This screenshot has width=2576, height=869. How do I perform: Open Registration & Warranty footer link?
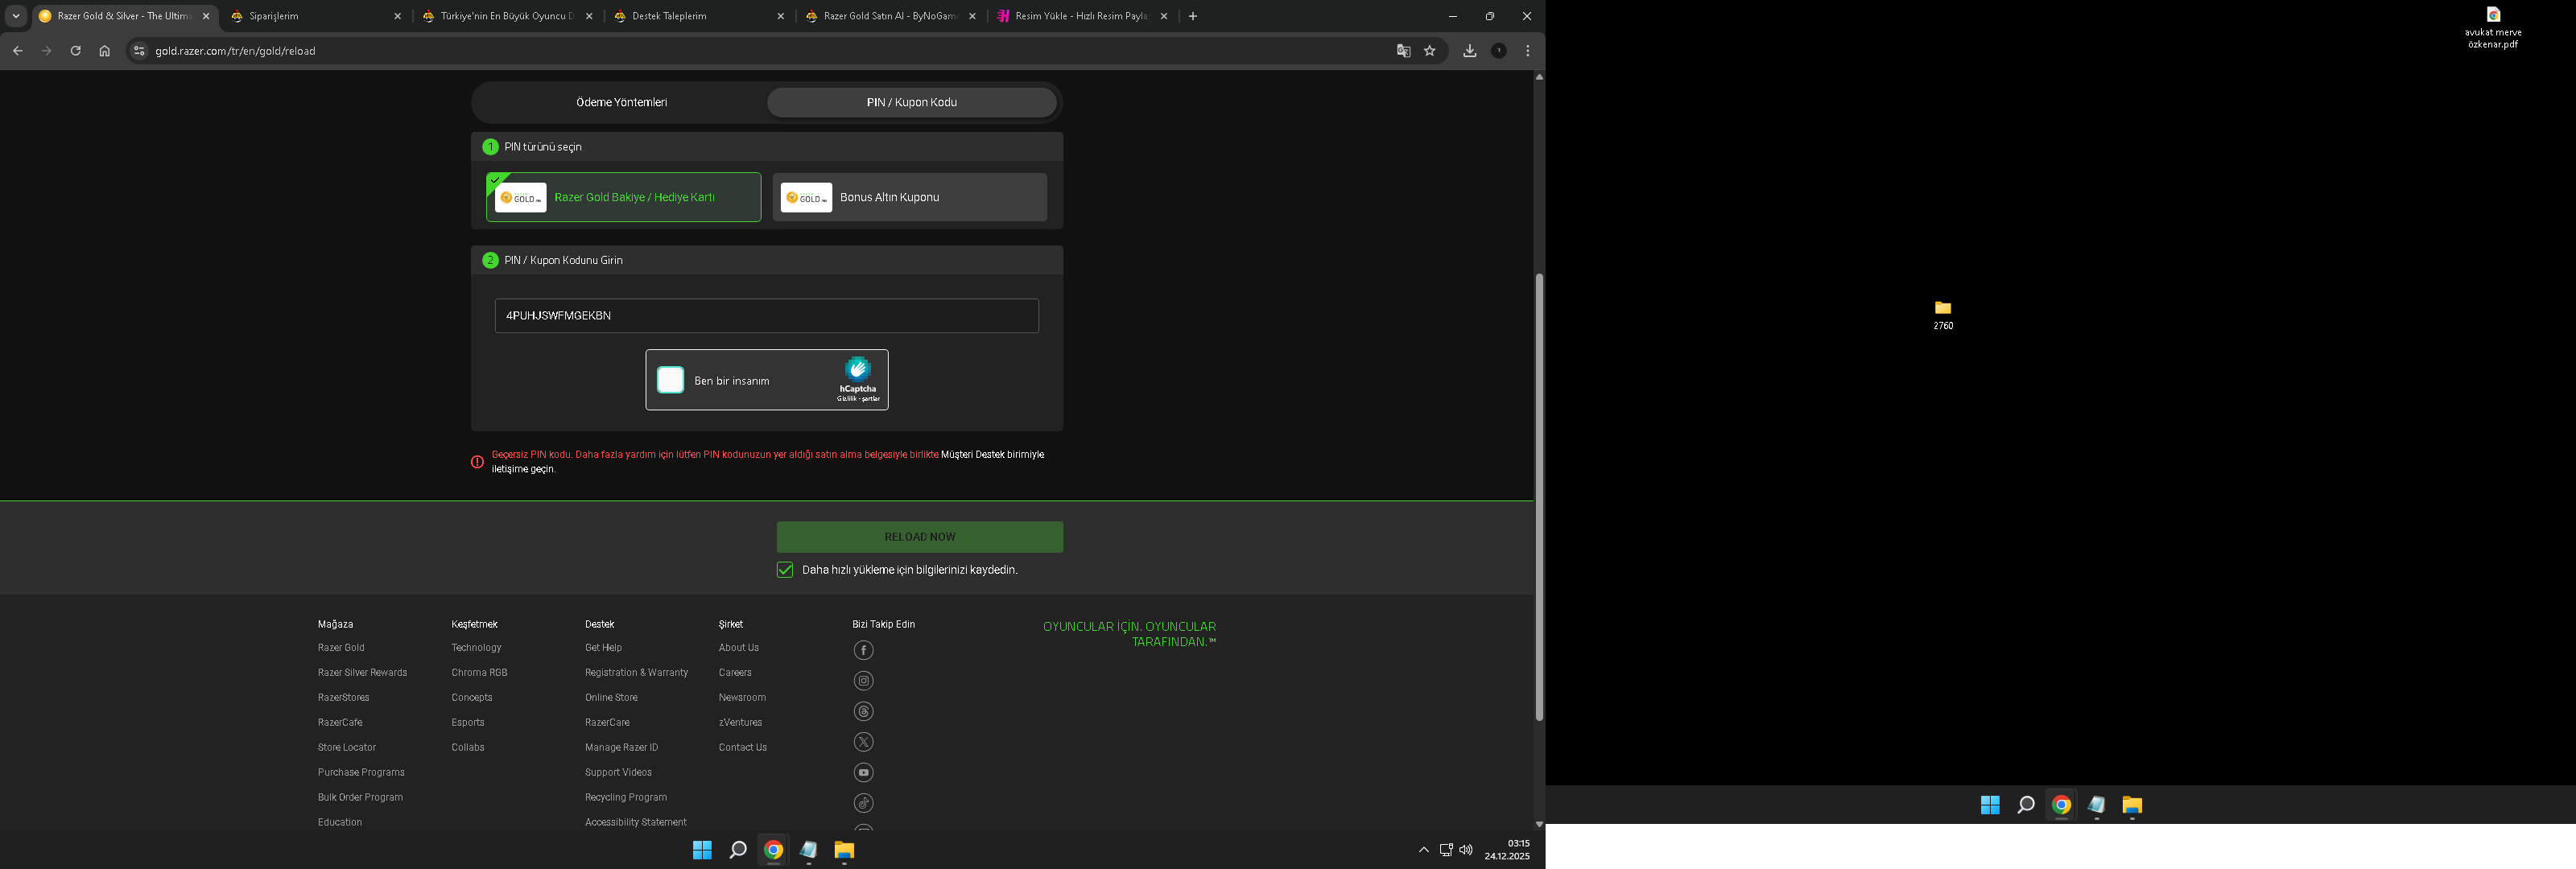636,673
